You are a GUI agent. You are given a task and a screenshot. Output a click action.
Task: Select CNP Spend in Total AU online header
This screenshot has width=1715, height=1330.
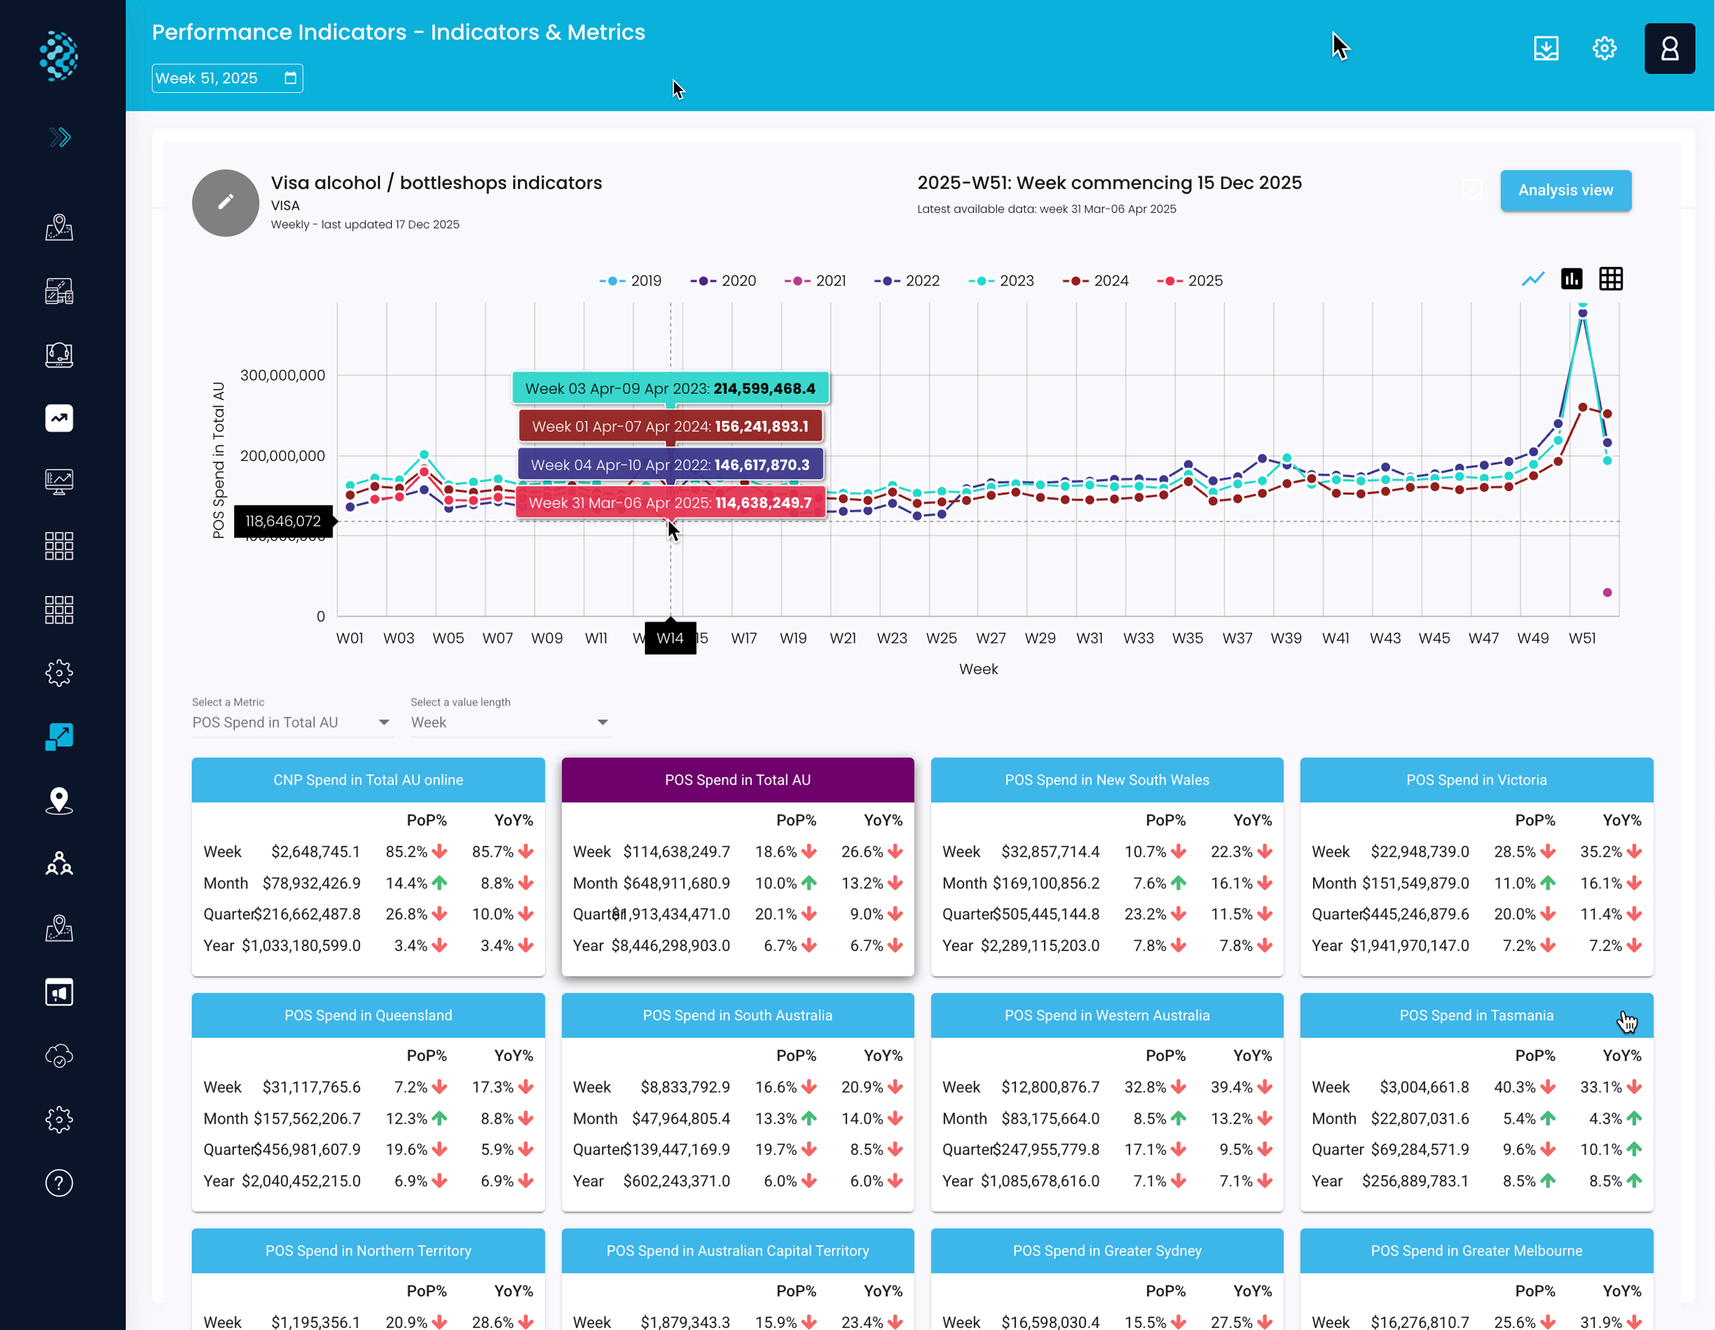click(368, 780)
